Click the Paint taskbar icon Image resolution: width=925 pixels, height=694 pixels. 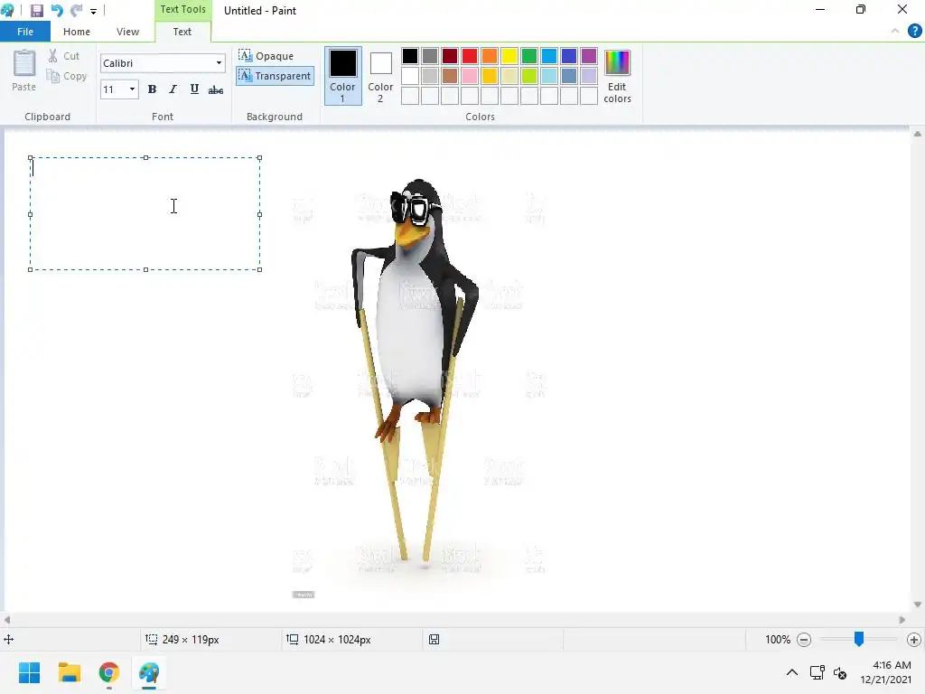[149, 672]
